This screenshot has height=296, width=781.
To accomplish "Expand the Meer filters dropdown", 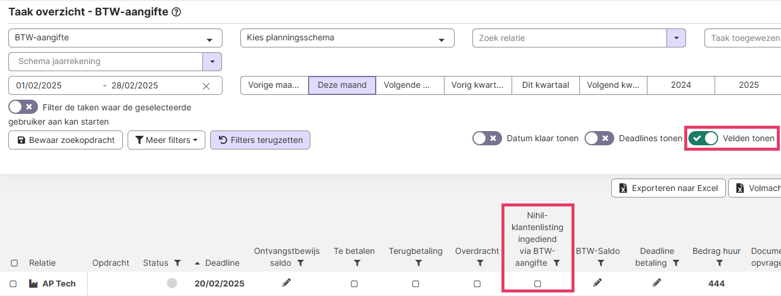I will pyautogui.click(x=166, y=140).
